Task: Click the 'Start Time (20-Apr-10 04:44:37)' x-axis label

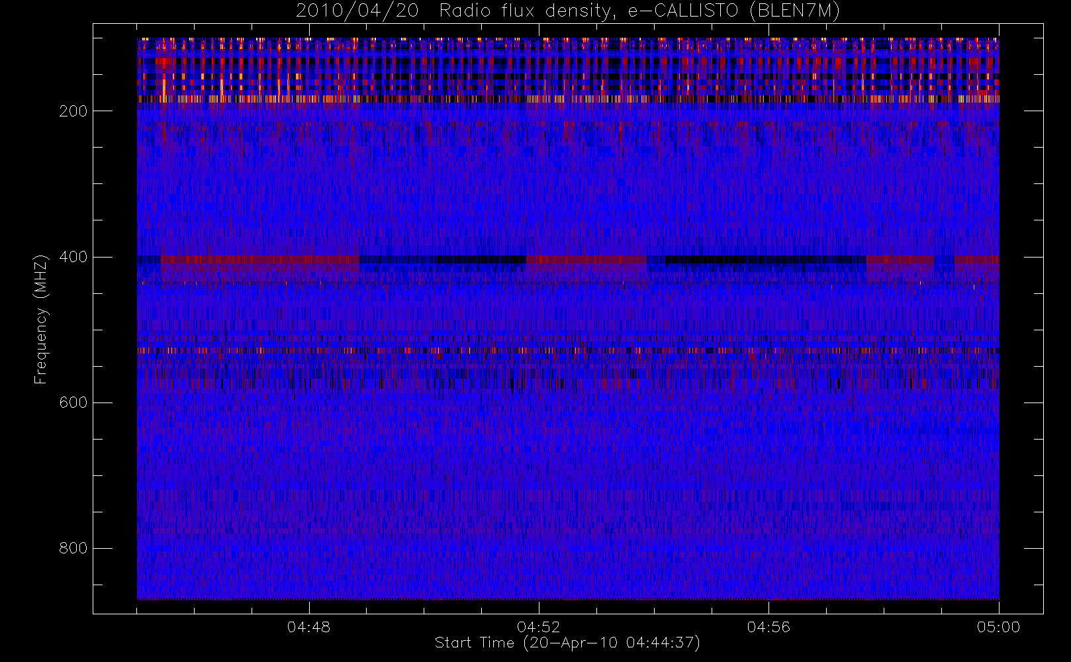Action: [567, 643]
